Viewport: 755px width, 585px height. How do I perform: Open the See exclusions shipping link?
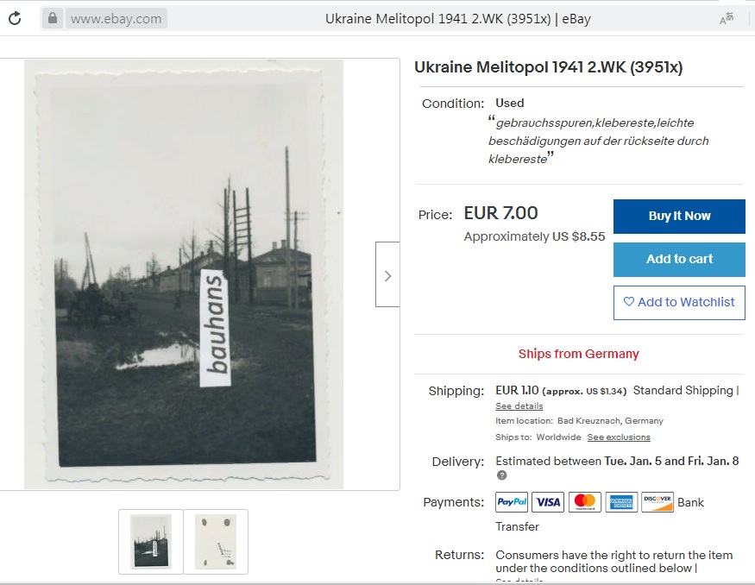tap(619, 437)
